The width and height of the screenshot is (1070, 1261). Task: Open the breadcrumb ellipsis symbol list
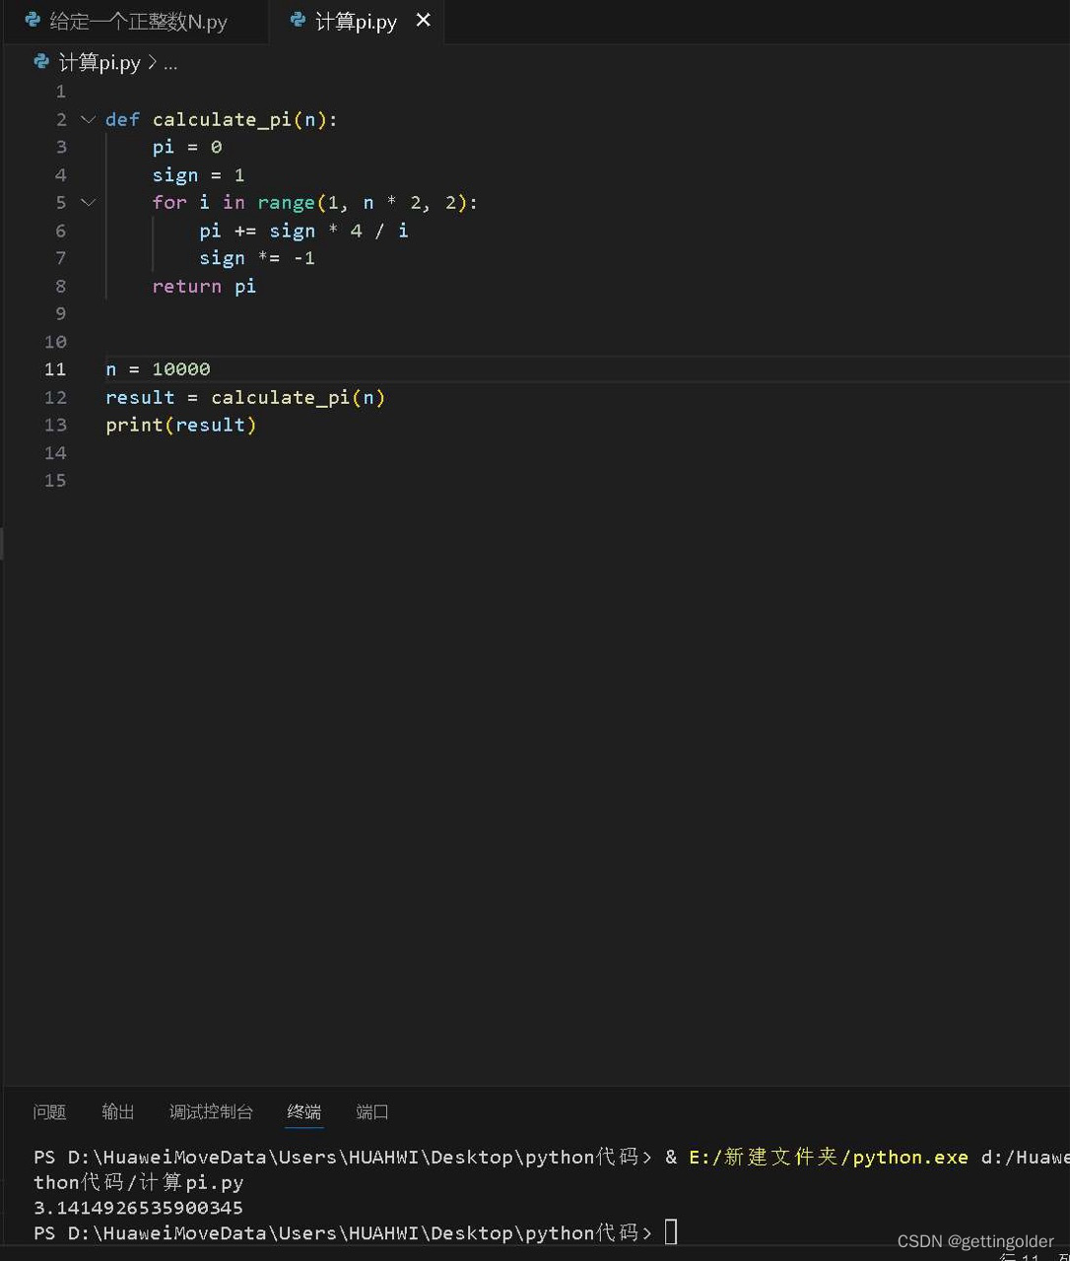(170, 64)
